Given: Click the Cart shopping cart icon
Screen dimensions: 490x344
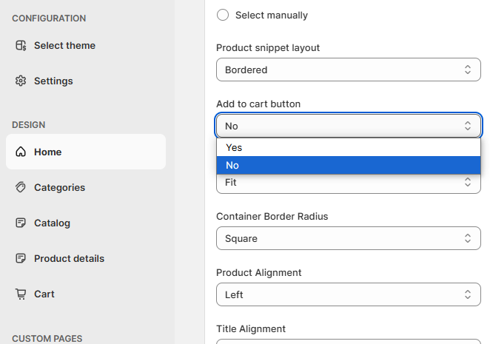Looking at the screenshot, I should coord(21,294).
